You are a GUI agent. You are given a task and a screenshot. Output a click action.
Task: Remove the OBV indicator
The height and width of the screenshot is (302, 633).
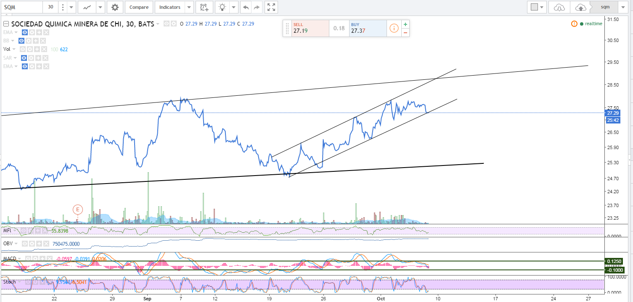pyautogui.click(x=46, y=244)
